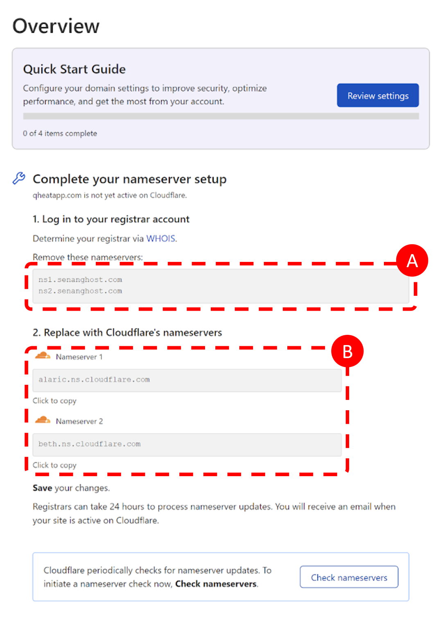Select the ns2.senanghost.com nameserver text
This screenshot has width=442, height=618.
pos(80,291)
